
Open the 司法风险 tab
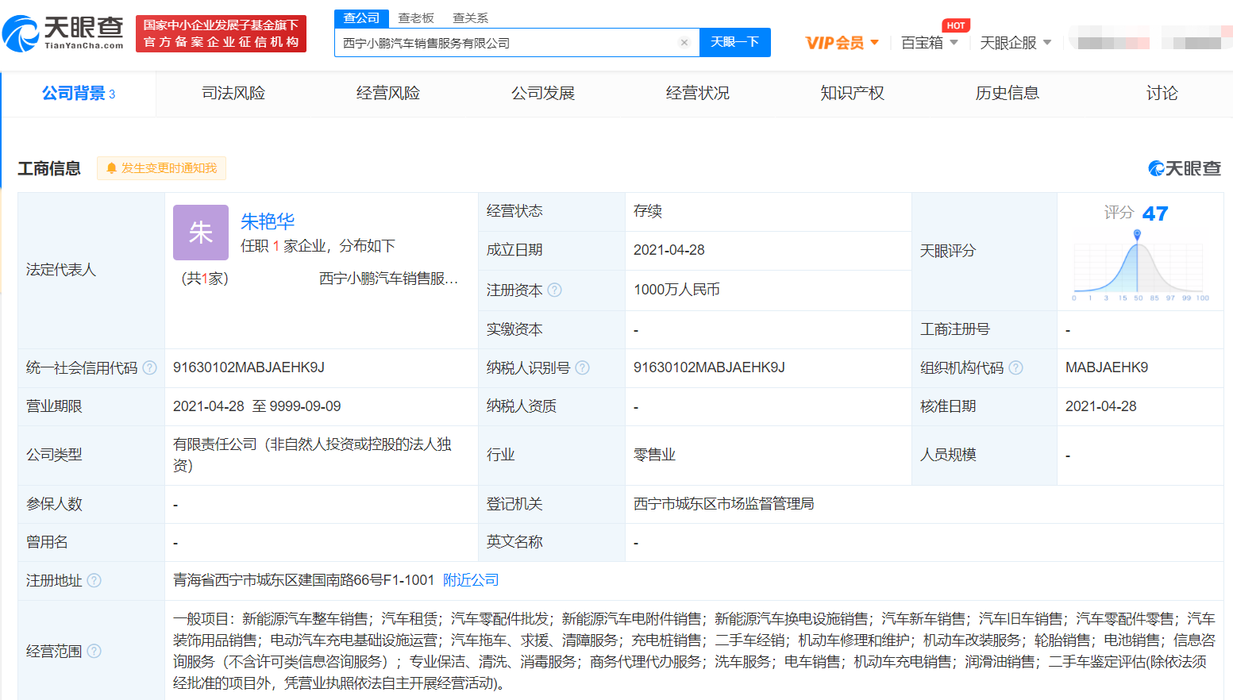233,94
